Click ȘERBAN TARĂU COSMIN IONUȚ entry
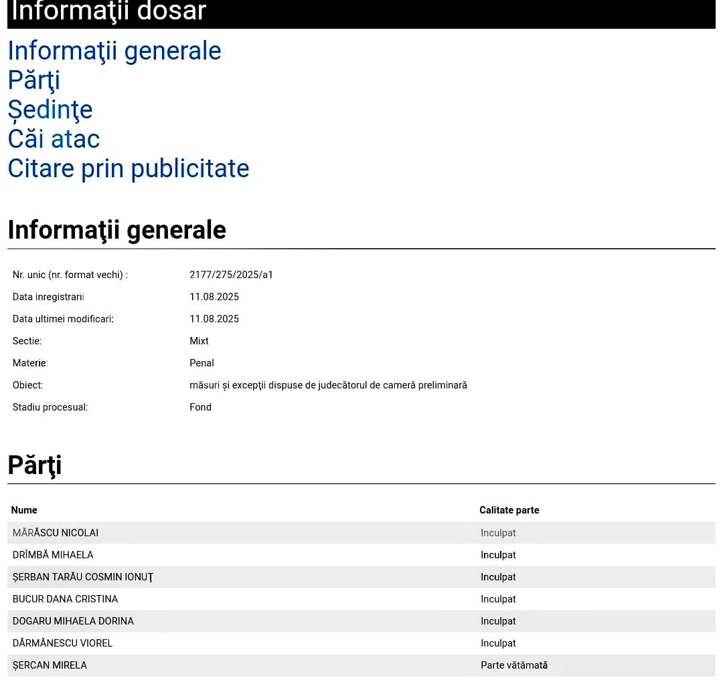The width and height of the screenshot is (723, 692). coord(83,577)
